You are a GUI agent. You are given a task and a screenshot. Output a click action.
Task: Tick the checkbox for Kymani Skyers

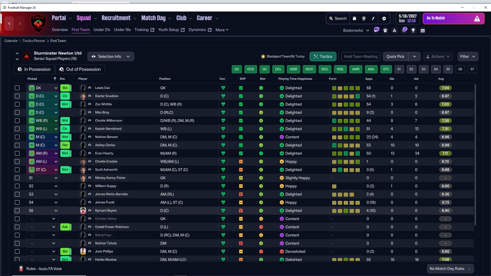pyautogui.click(x=17, y=210)
